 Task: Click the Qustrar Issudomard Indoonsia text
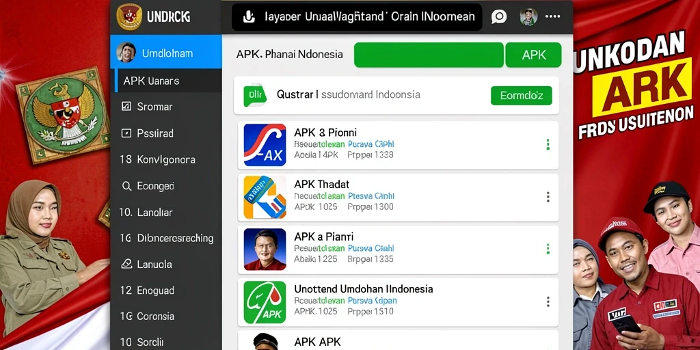348,94
